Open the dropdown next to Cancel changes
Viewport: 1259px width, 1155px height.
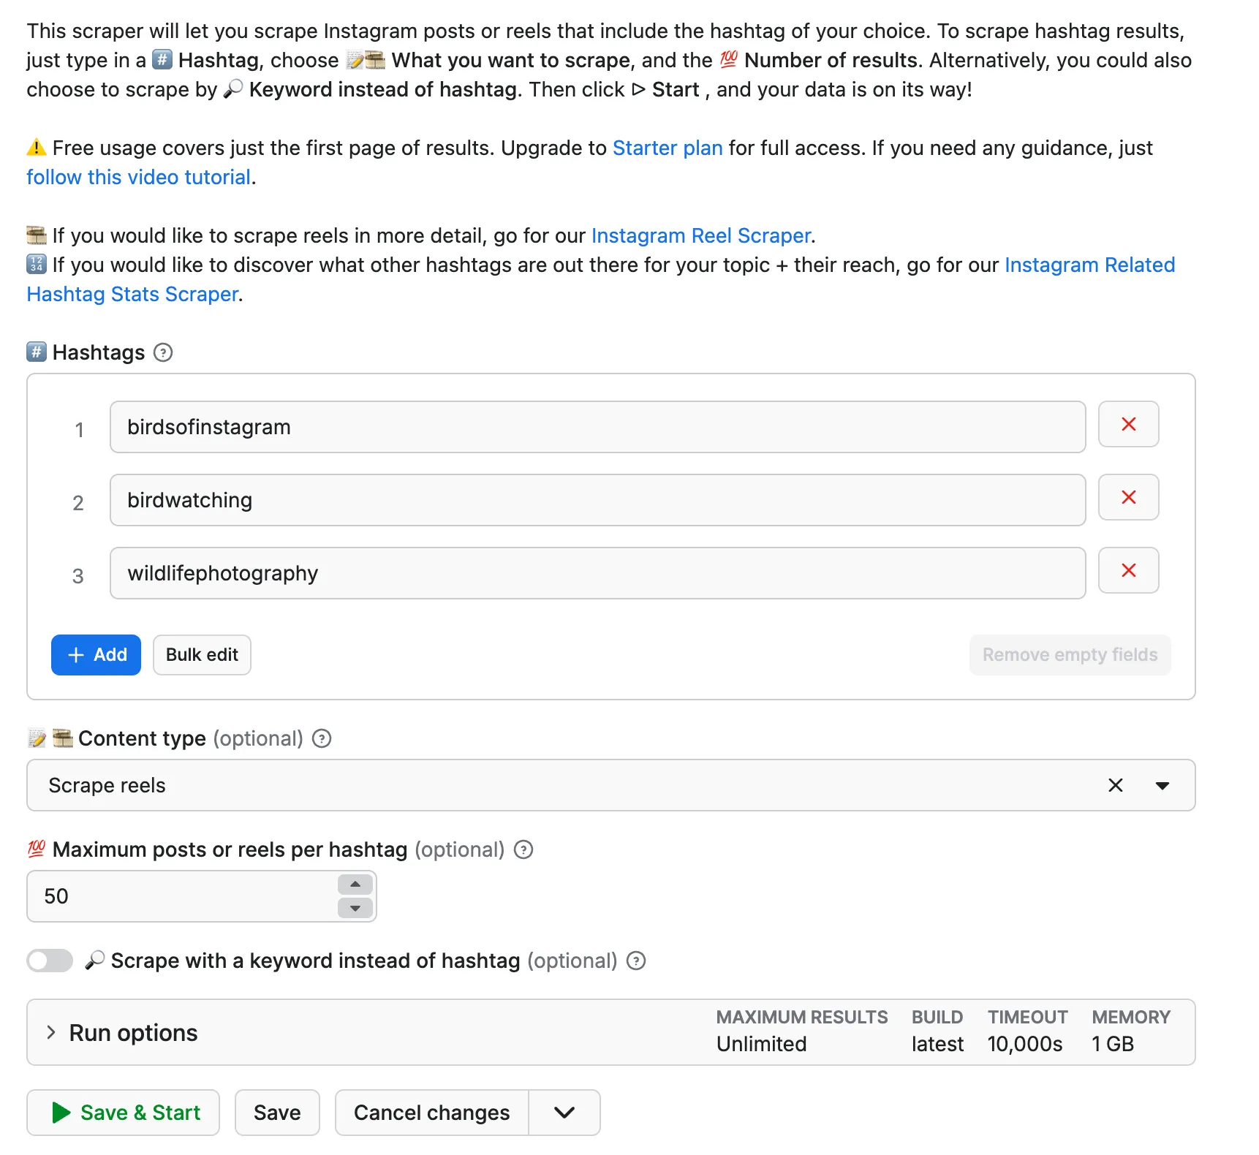[564, 1113]
